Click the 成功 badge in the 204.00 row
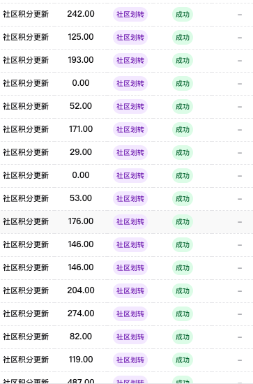This screenshot has width=253, height=384. tap(183, 290)
